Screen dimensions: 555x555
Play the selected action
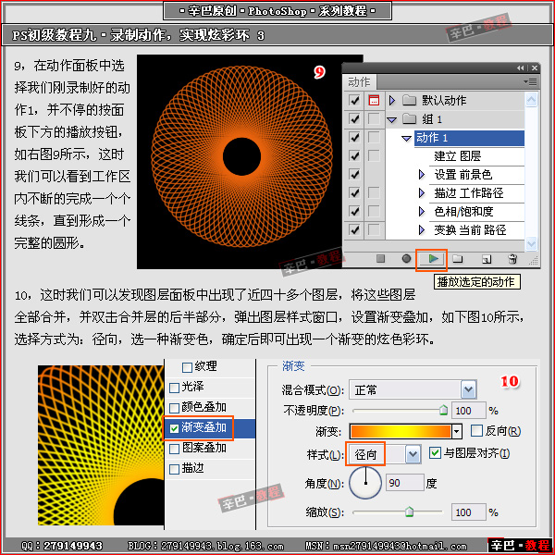[x=433, y=259]
